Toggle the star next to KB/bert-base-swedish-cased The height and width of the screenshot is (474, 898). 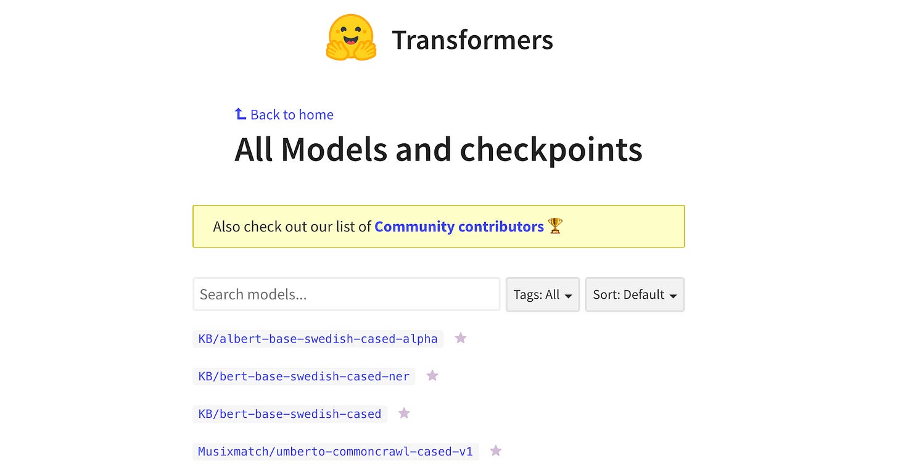coord(404,413)
